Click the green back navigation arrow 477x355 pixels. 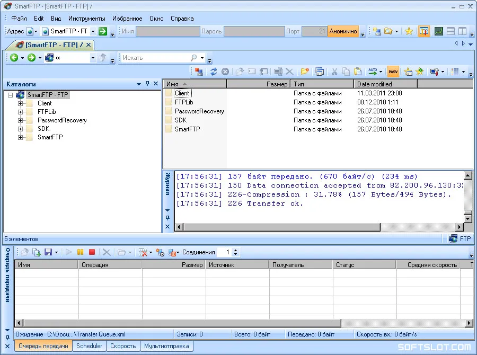(x=14, y=58)
